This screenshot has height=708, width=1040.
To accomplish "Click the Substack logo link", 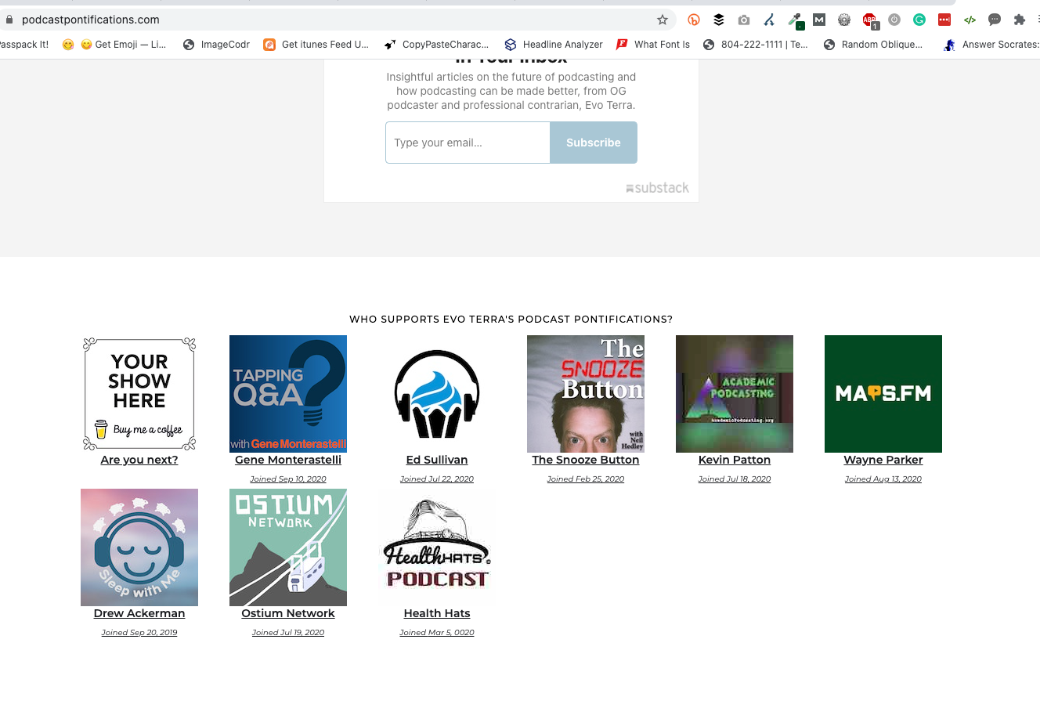I will pos(658,188).
